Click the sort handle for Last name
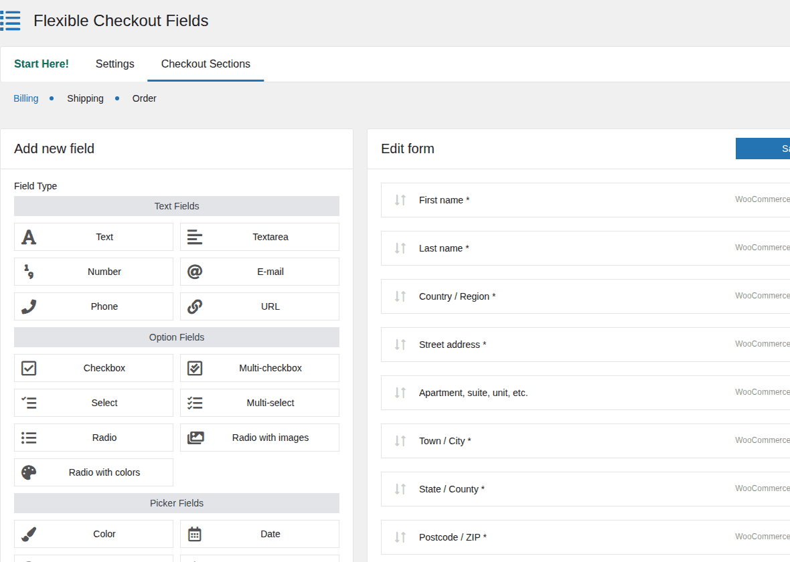This screenshot has width=790, height=562. (x=400, y=248)
